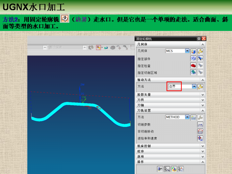Click the 指定部件 label
The width and height of the screenshot is (232, 174).
pyautogui.click(x=144, y=59)
